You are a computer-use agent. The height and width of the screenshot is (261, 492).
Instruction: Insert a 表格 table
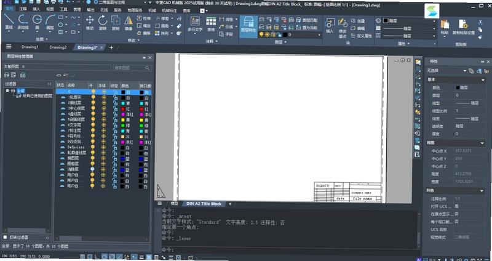[211, 24]
